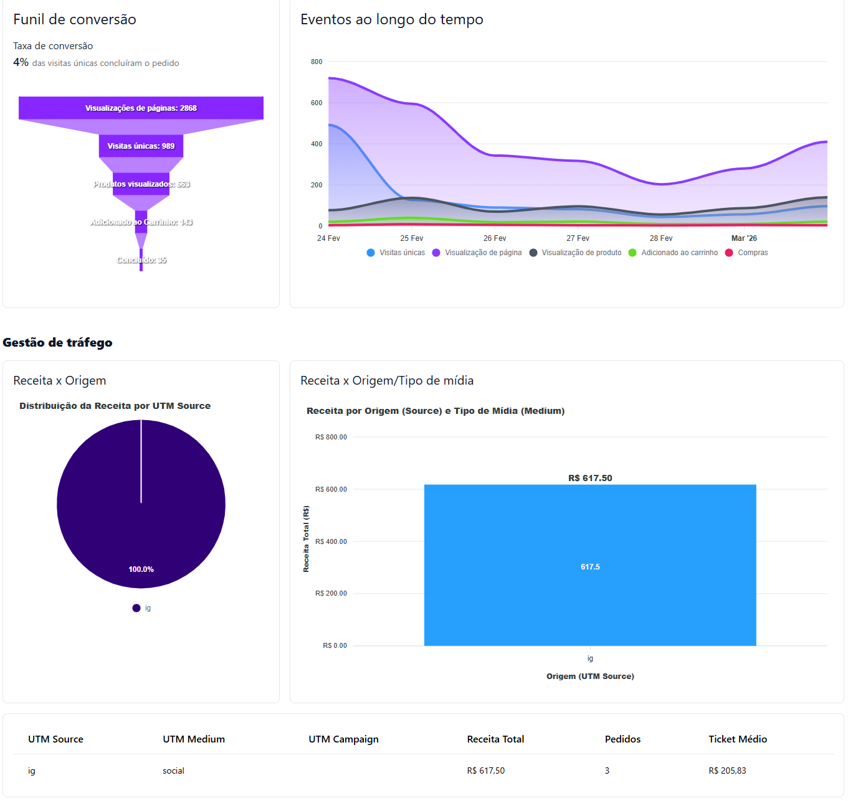
Task: Sort by UTM Medium column header
Action: tap(194, 739)
